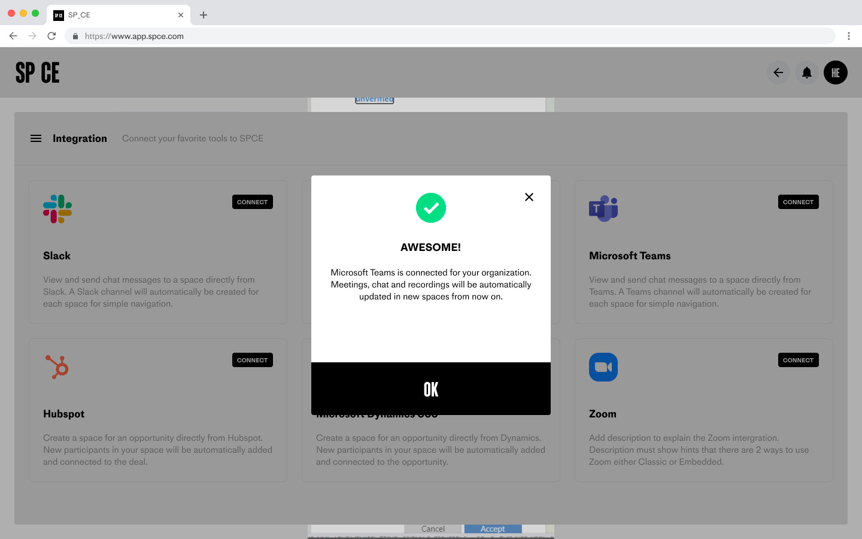Open the HE user avatar menu
The width and height of the screenshot is (862, 539).
(x=836, y=73)
